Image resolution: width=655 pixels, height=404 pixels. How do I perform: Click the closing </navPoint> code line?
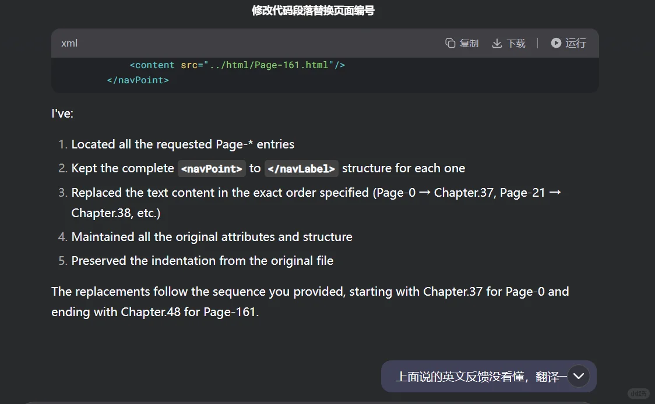pyautogui.click(x=138, y=80)
